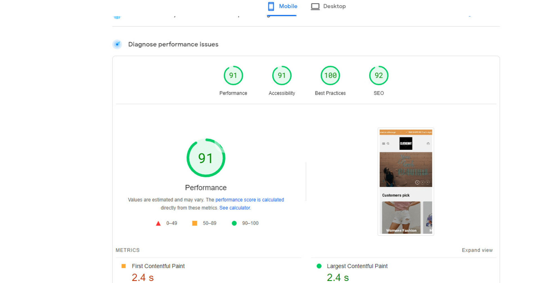The height and width of the screenshot is (283, 540).
Task: Click the Largest Contentful Paint metric label
Action: (x=357, y=266)
